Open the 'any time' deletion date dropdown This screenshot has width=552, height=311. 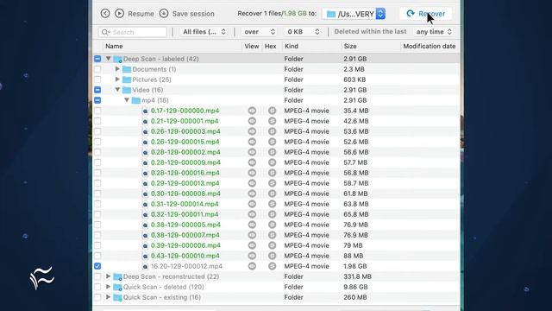click(x=433, y=32)
